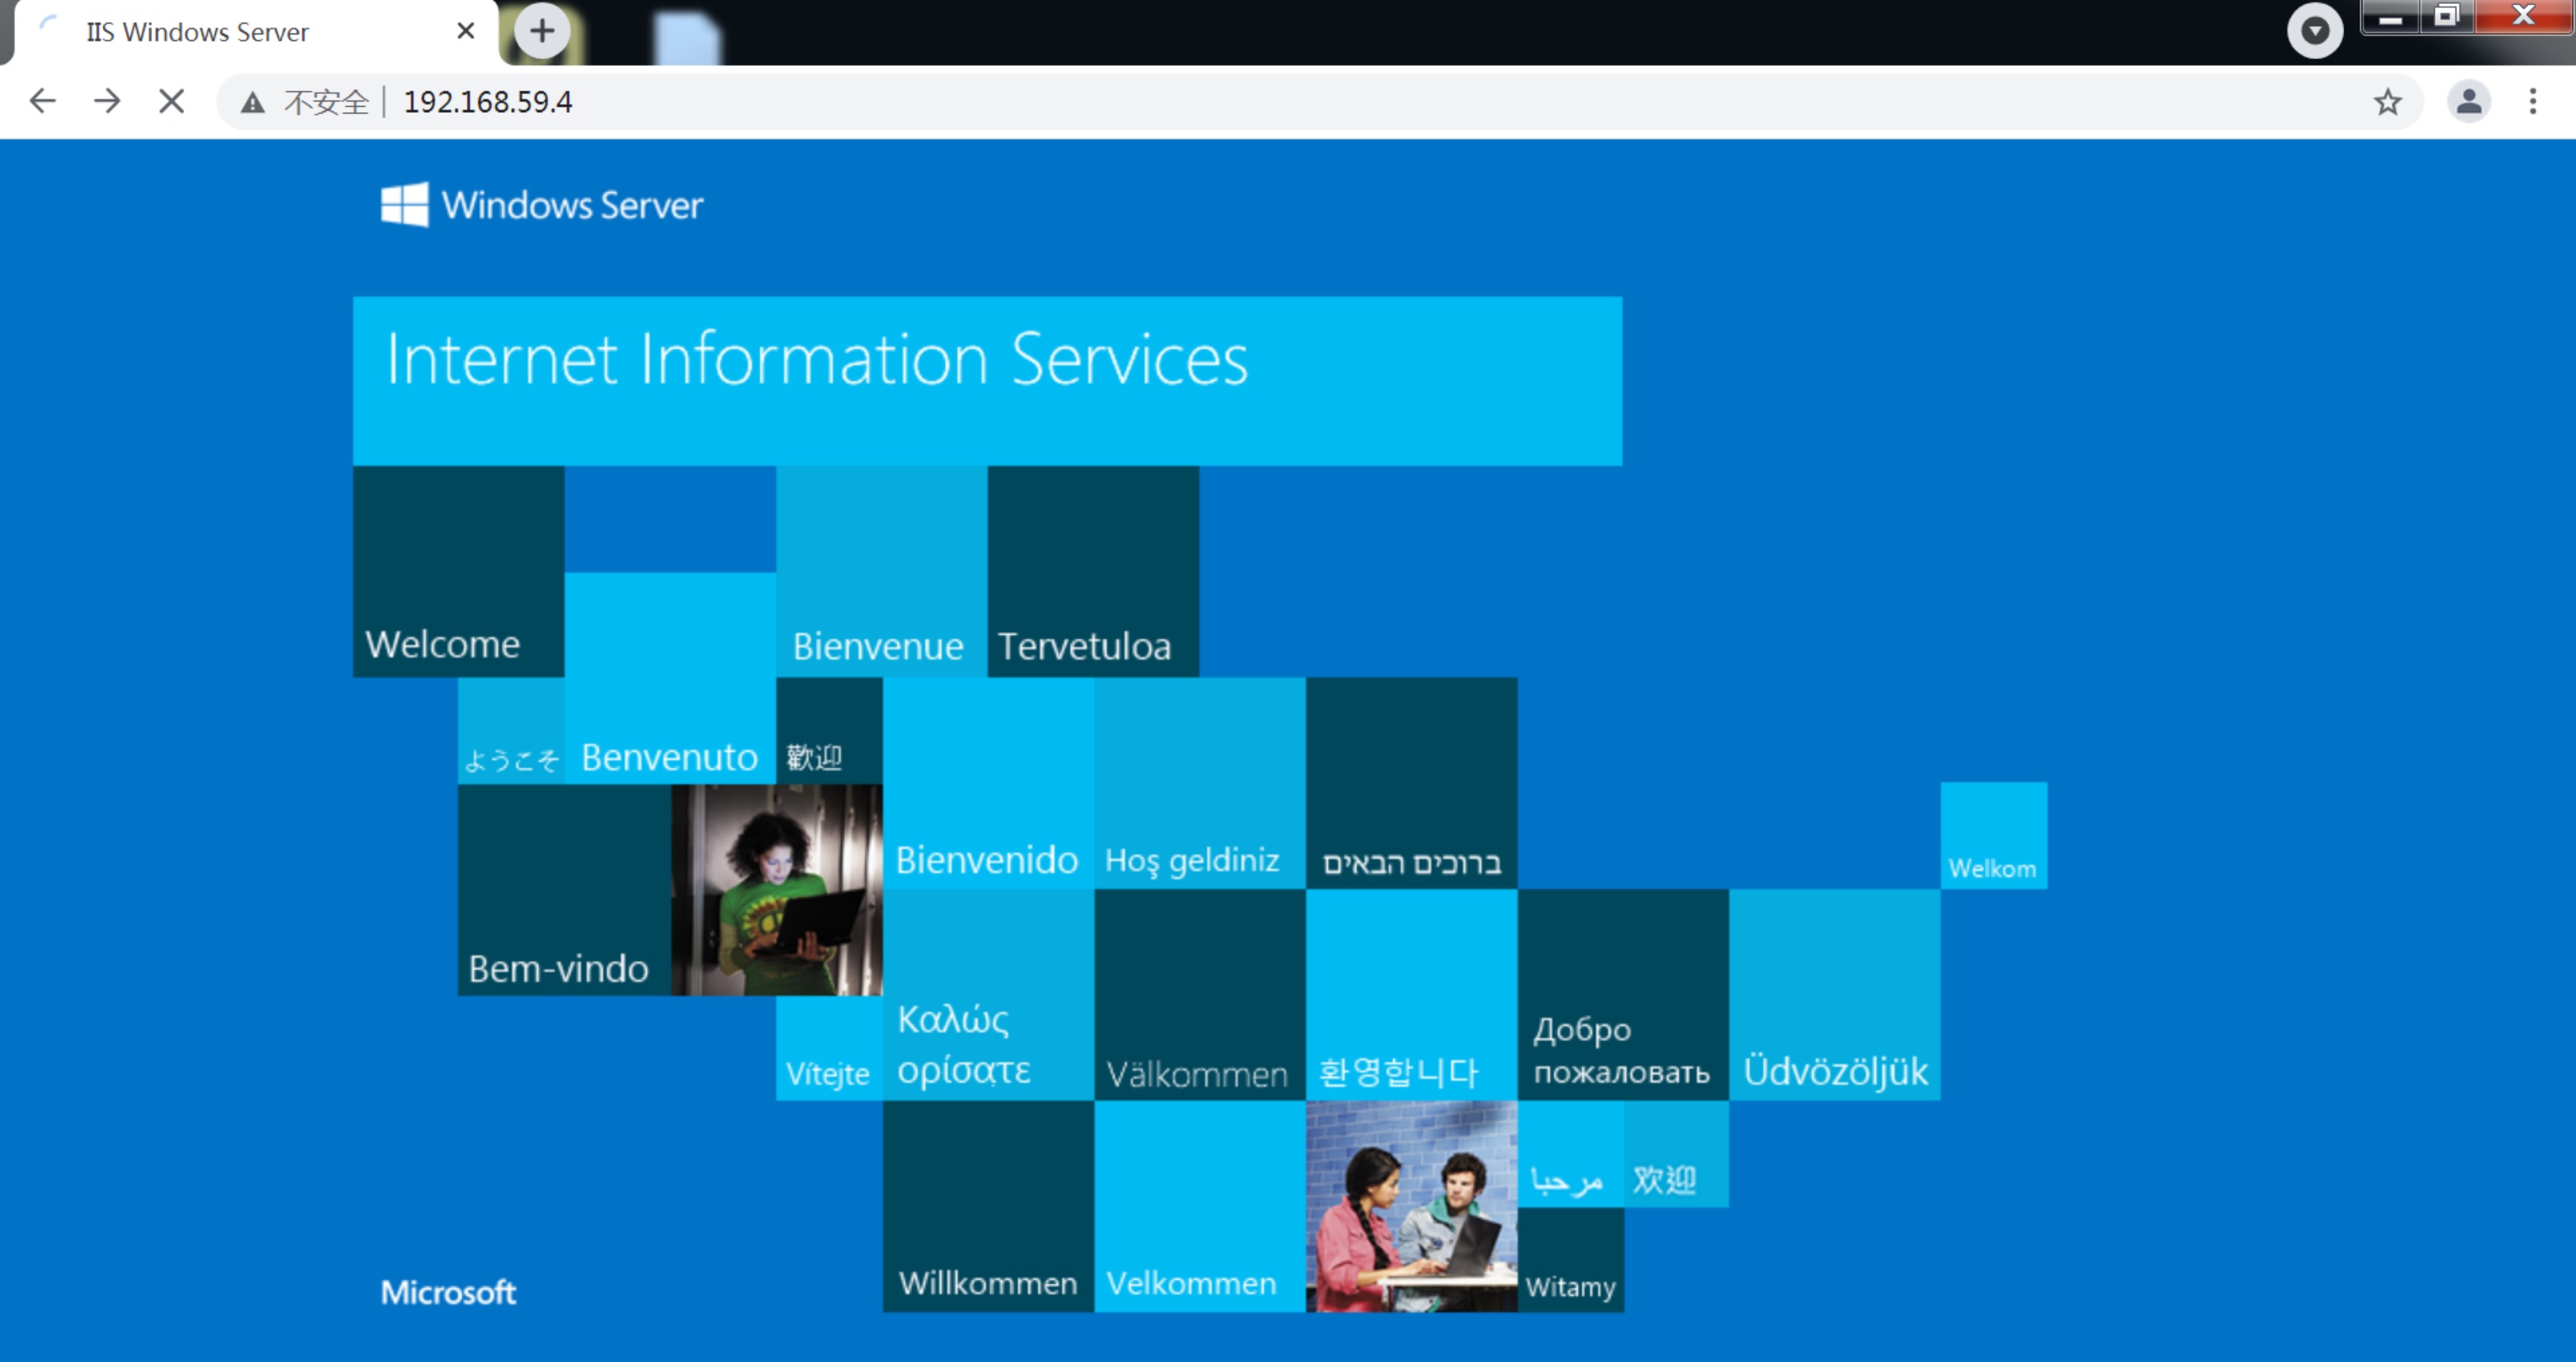Screen dimensions: 2576x1362
Task: Click the not-secure warning triangle icon
Action: [x=252, y=102]
